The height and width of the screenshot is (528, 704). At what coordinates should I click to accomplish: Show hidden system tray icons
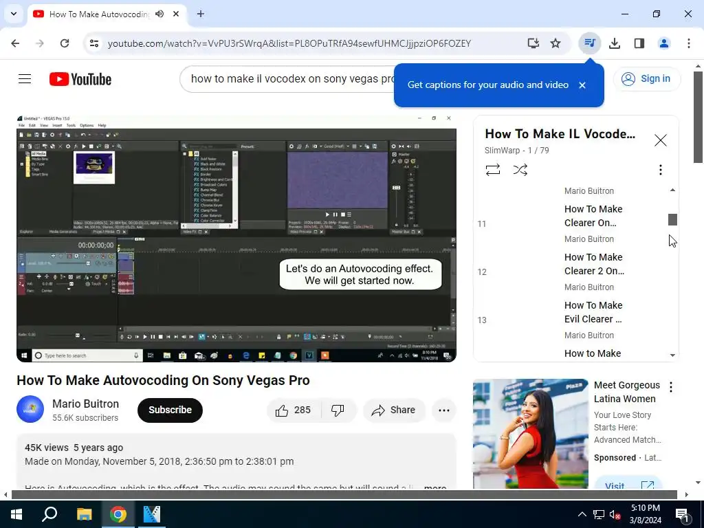coord(582,514)
